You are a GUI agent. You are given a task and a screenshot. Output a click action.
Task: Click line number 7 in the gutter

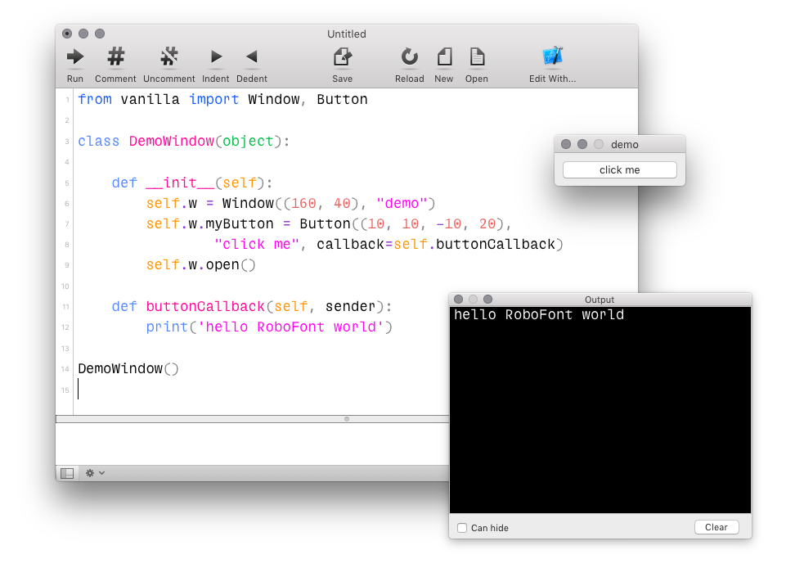pyautogui.click(x=67, y=224)
